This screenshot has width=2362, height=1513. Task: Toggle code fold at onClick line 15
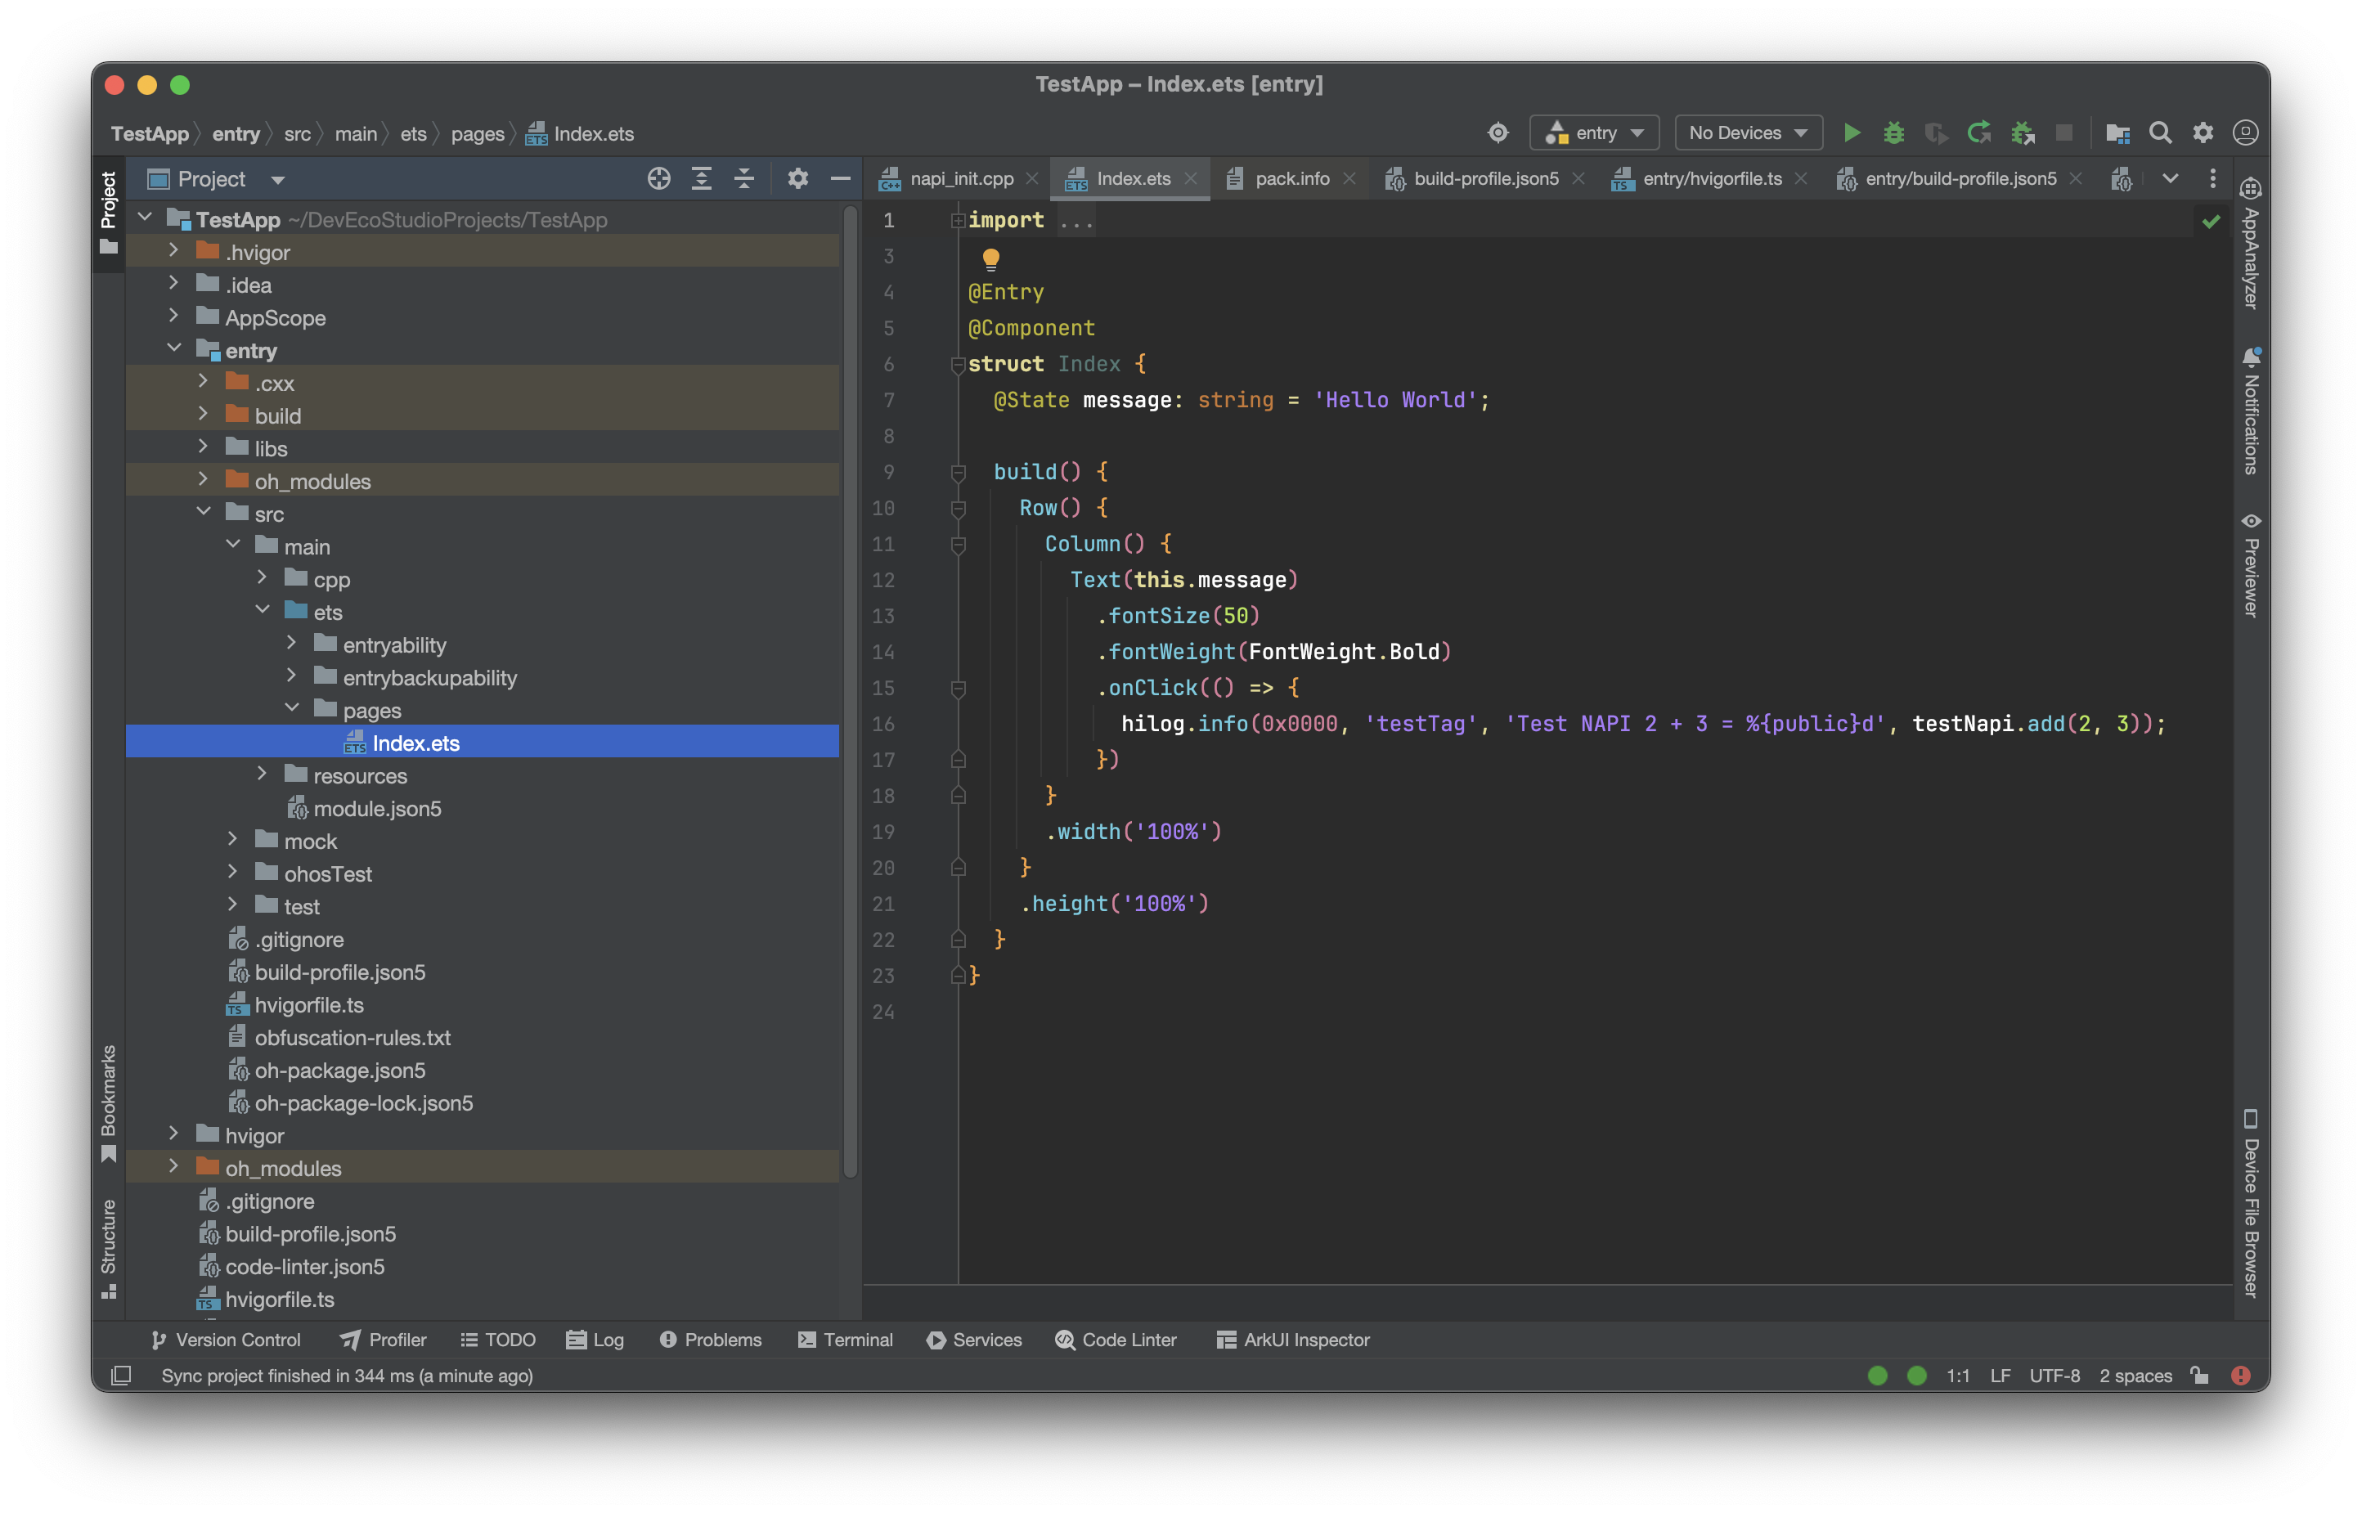pos(958,689)
